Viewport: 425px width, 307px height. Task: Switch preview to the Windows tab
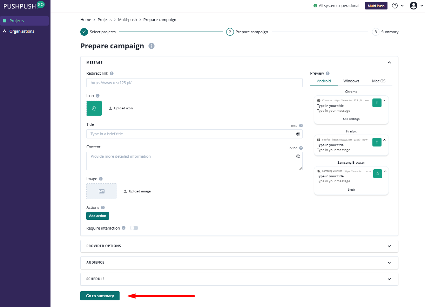pyautogui.click(x=351, y=81)
